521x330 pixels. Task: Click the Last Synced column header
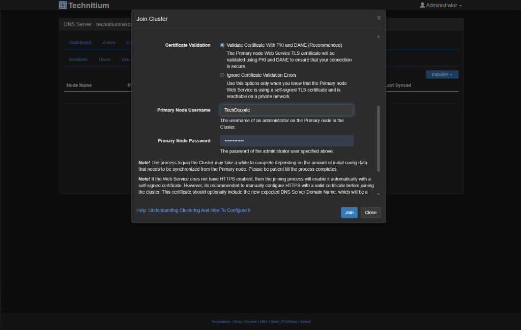click(x=398, y=85)
